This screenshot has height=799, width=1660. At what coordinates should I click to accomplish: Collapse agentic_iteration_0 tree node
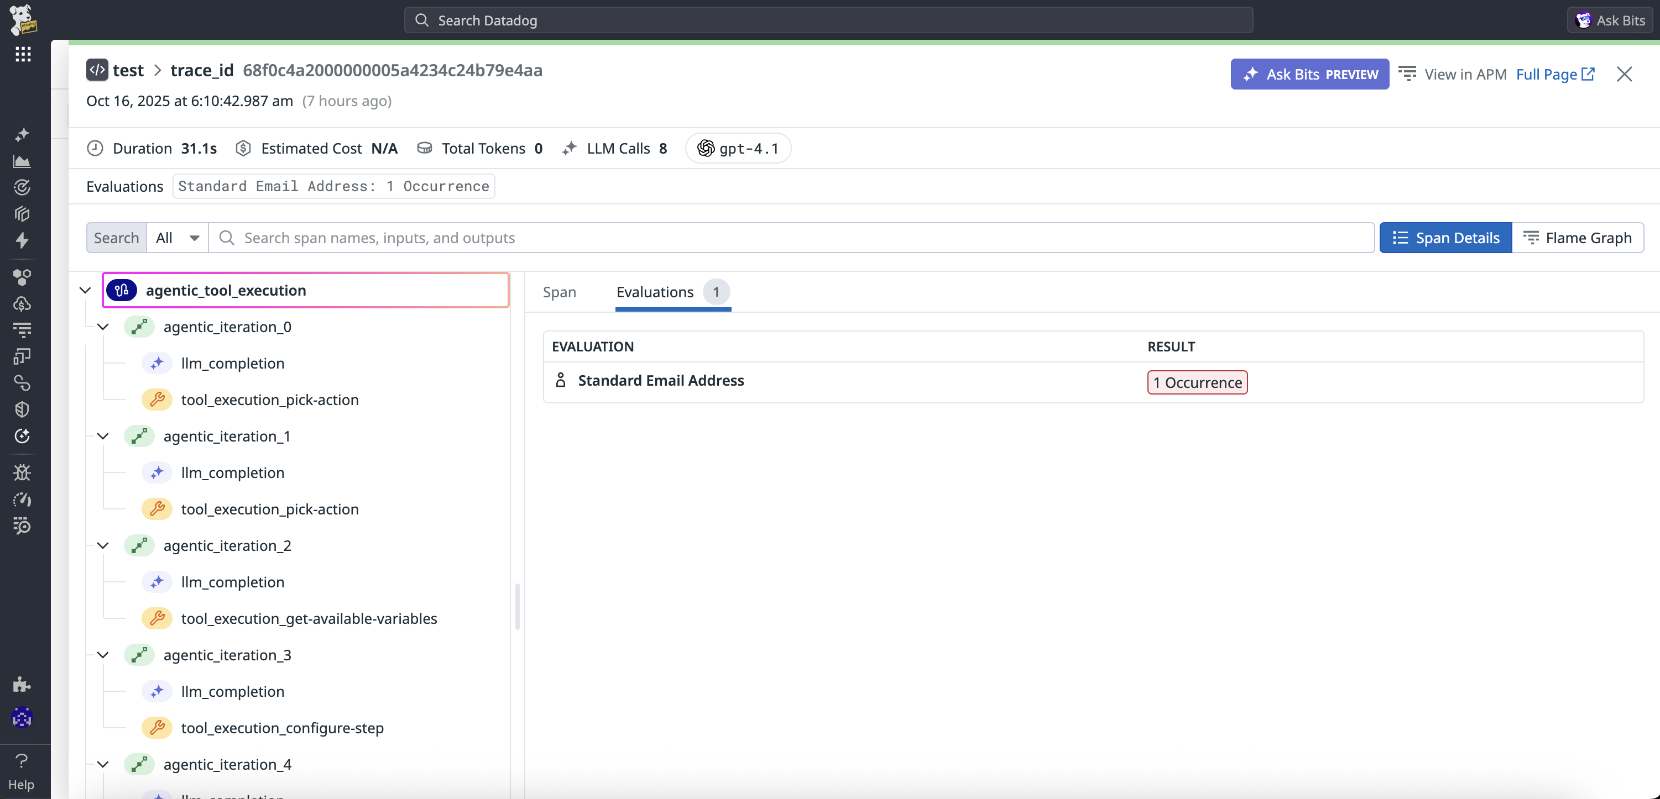tap(102, 327)
